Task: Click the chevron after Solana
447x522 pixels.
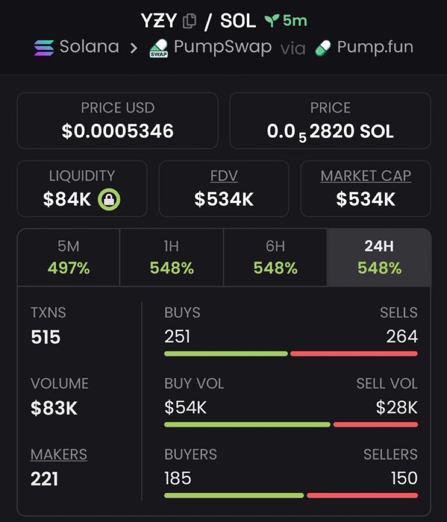Action: [x=134, y=48]
